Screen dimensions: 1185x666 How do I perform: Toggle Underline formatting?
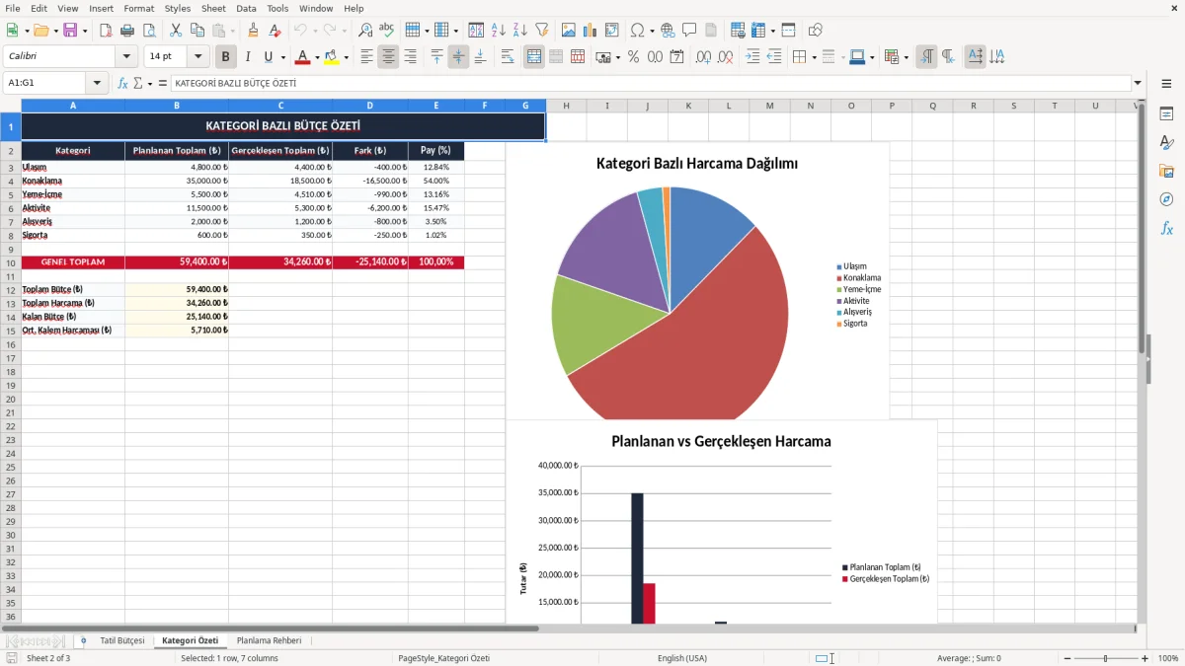coord(268,57)
